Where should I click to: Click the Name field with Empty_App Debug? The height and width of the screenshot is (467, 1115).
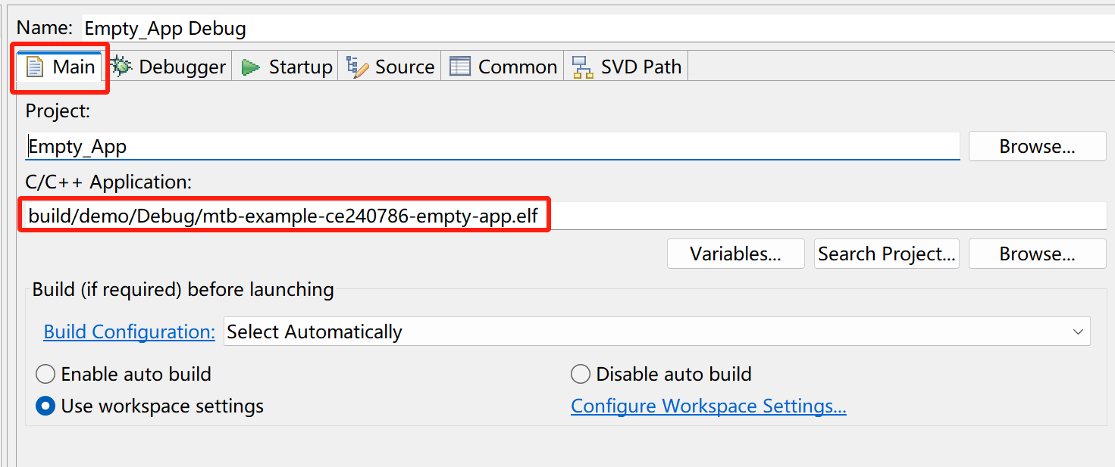[x=598, y=29]
